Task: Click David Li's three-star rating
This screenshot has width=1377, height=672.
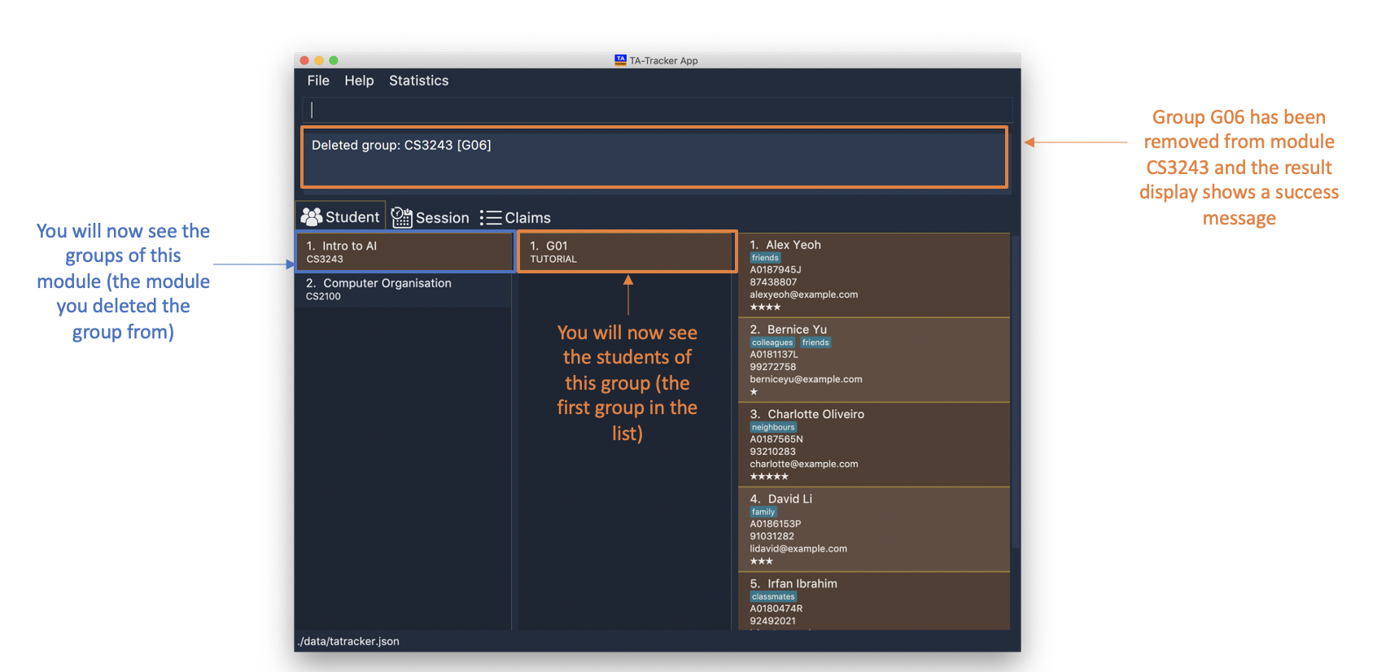Action: tap(762, 561)
